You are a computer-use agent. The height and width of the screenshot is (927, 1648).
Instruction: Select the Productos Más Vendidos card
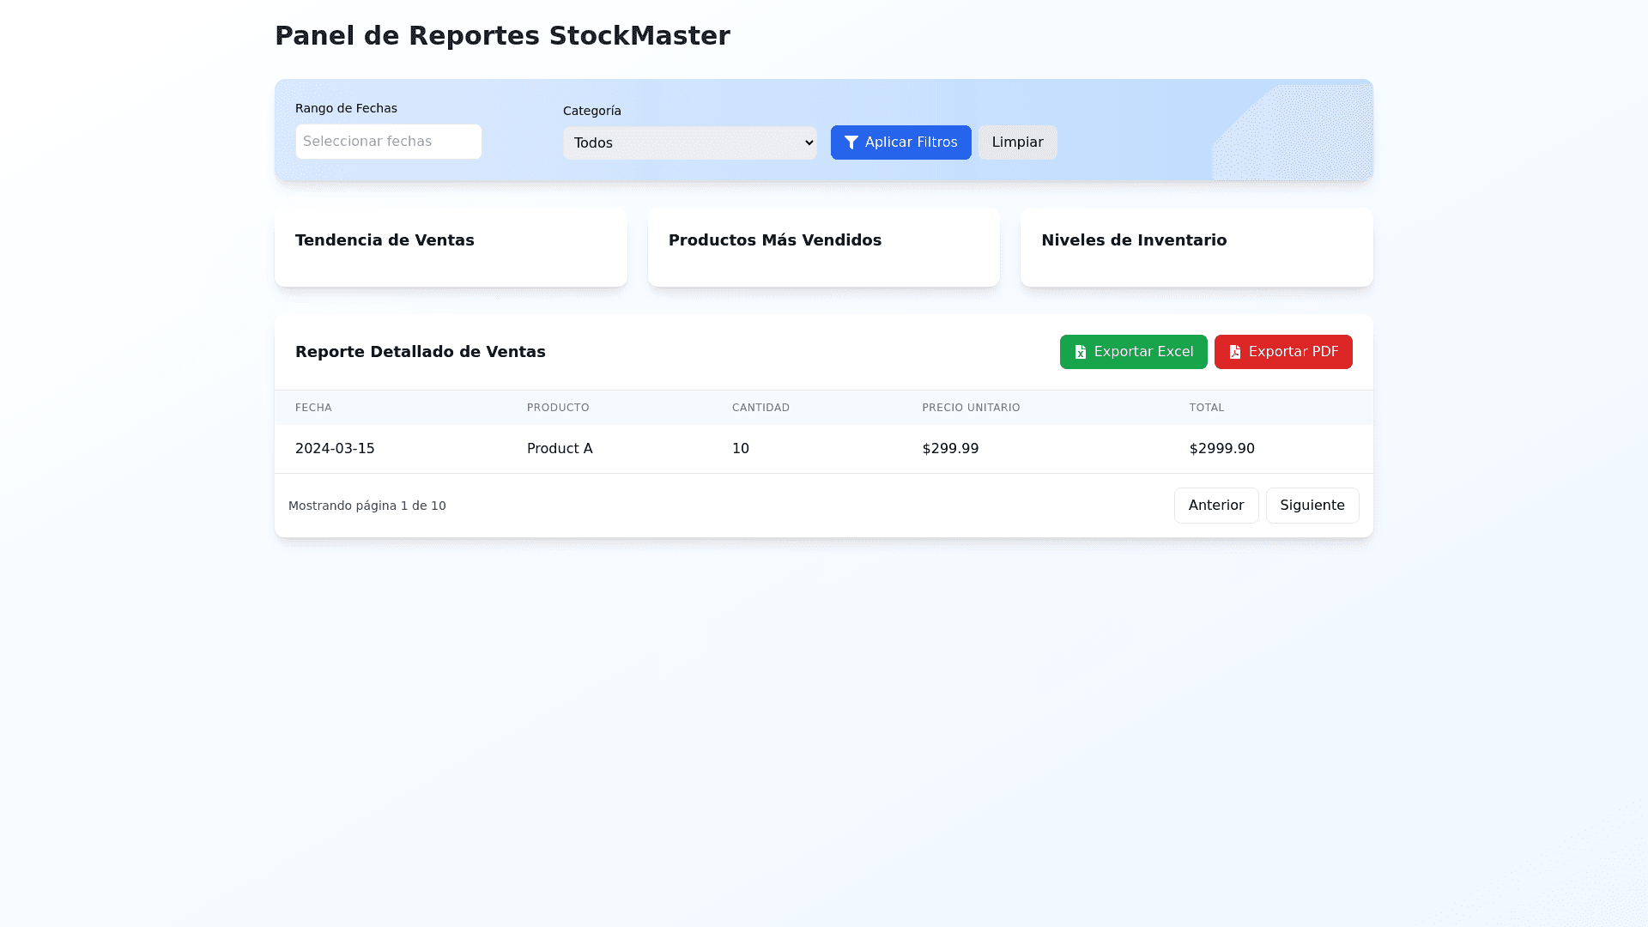pos(823,247)
